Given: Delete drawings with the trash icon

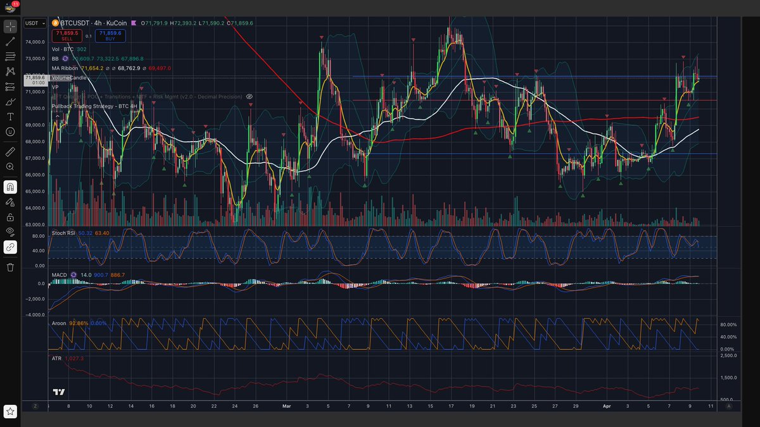Looking at the screenshot, I should [10, 267].
